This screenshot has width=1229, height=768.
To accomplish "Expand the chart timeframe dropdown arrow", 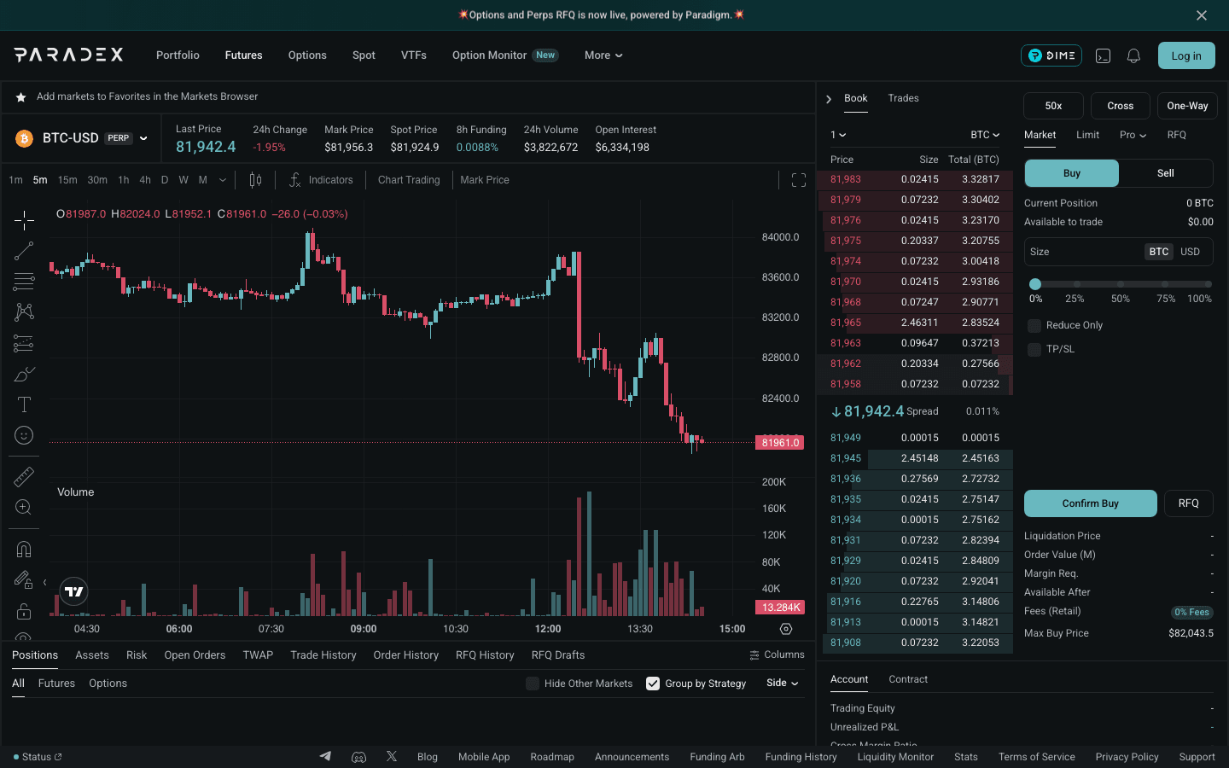I will pos(223,180).
